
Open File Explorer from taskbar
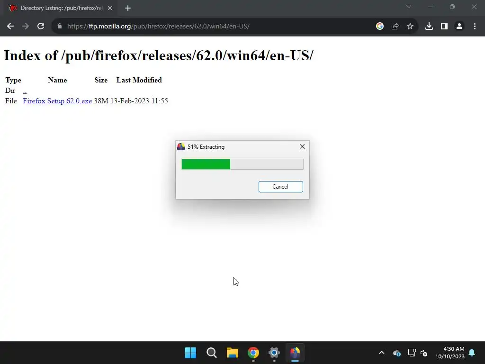click(x=232, y=353)
